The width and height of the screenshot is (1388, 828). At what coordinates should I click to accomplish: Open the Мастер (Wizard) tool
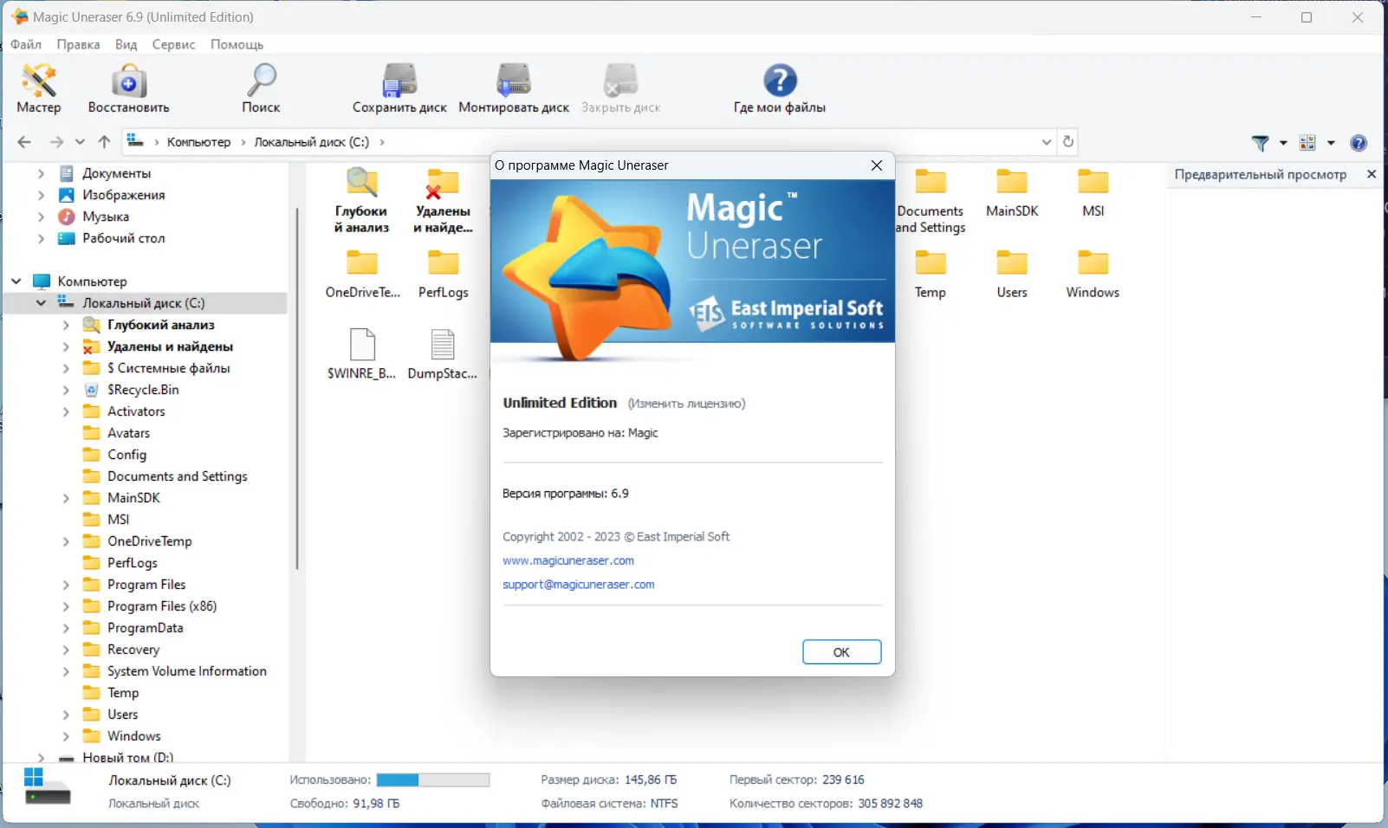pyautogui.click(x=38, y=88)
